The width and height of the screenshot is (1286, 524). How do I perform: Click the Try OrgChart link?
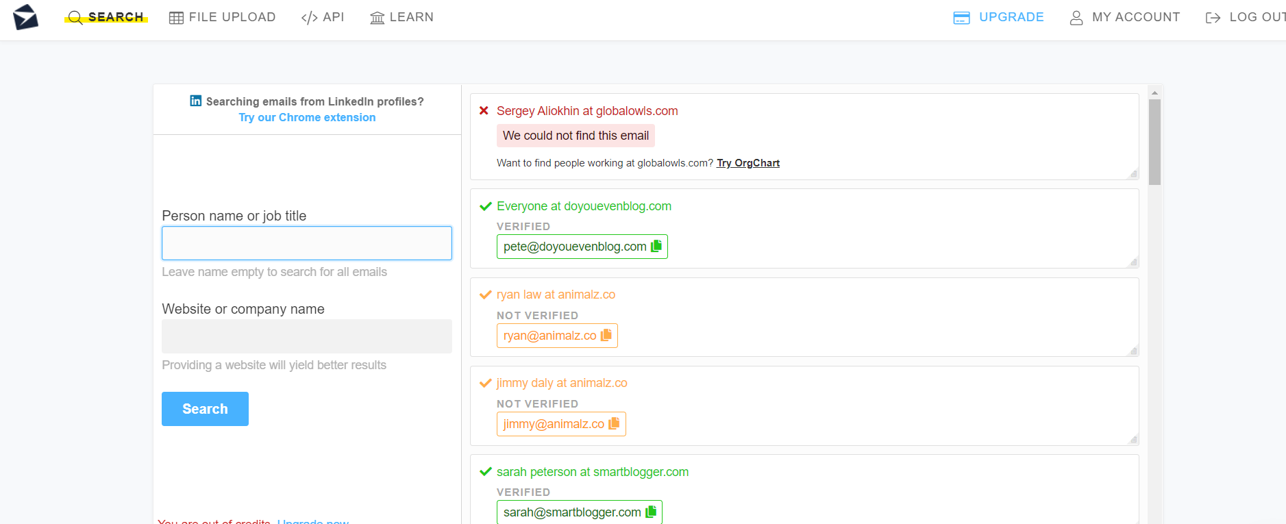pos(748,163)
